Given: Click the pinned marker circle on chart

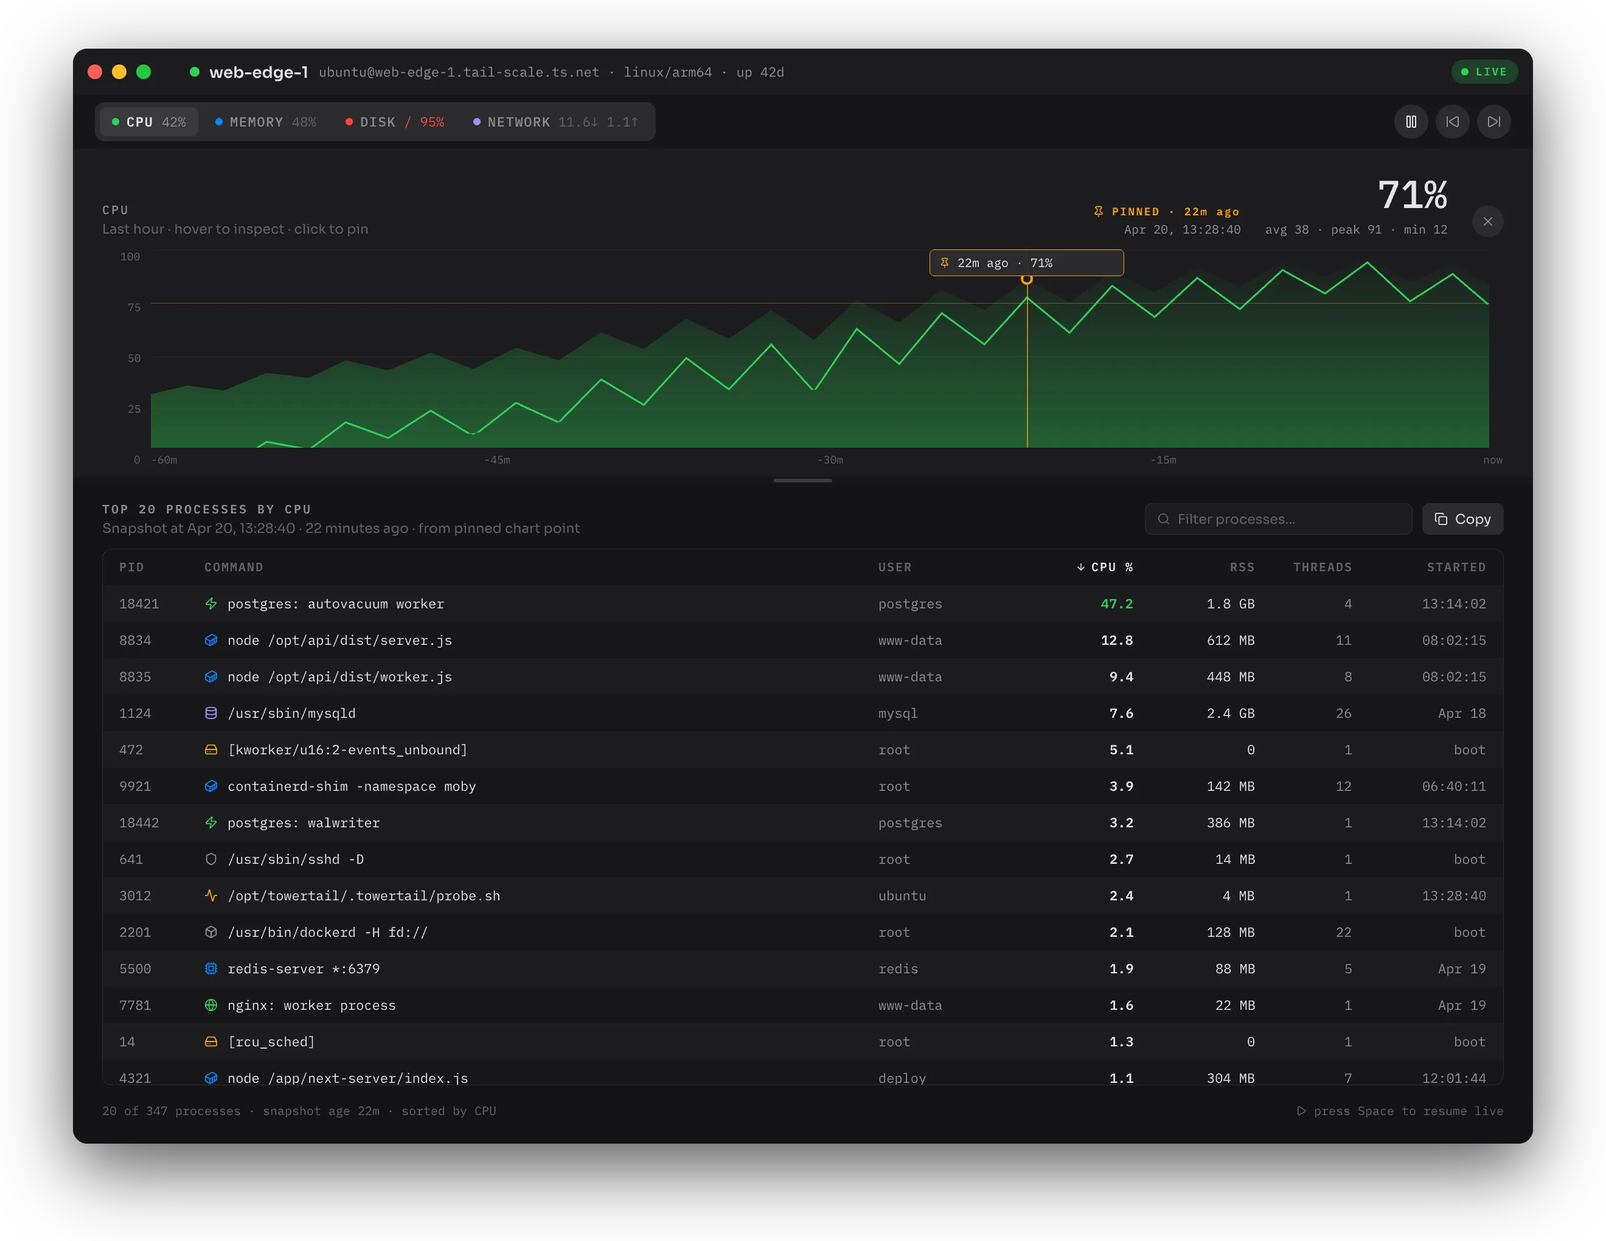Looking at the screenshot, I should point(1026,279).
